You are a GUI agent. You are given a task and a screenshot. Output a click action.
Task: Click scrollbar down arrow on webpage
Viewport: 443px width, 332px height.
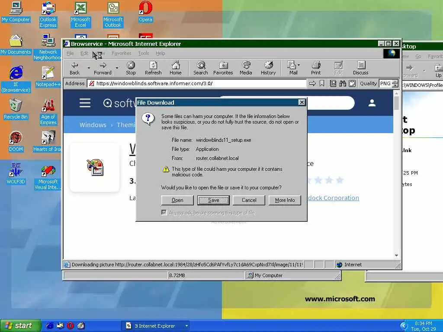pyautogui.click(x=396, y=255)
